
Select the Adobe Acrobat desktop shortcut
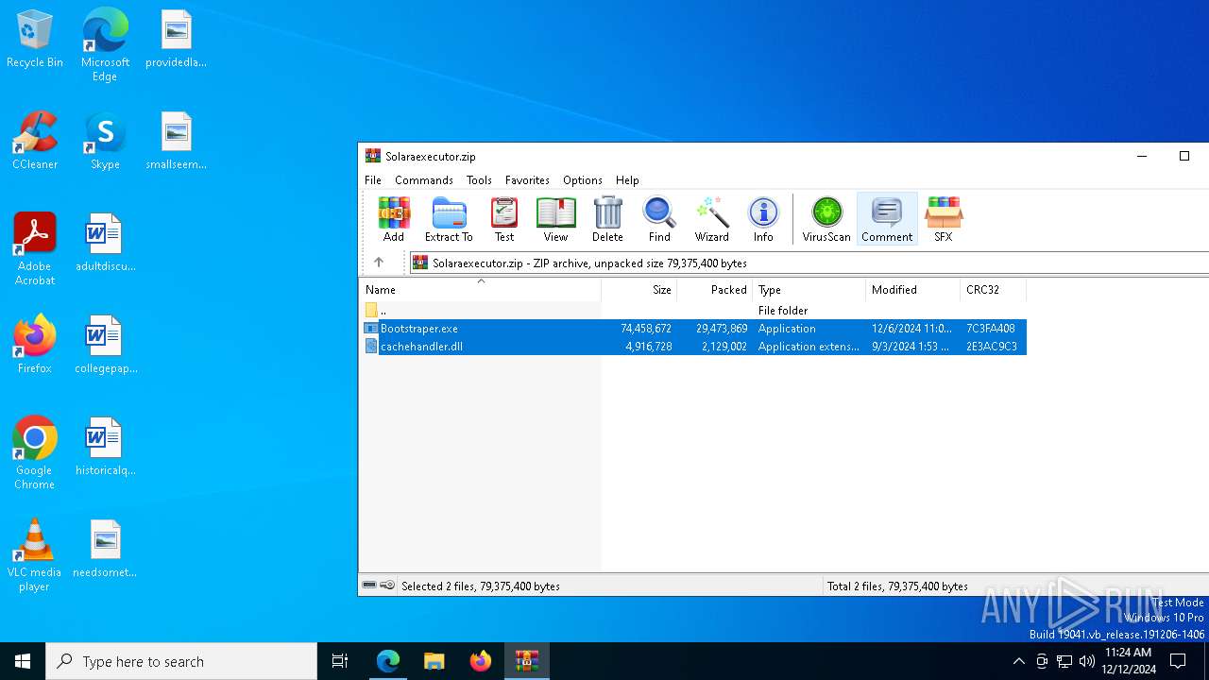35,249
